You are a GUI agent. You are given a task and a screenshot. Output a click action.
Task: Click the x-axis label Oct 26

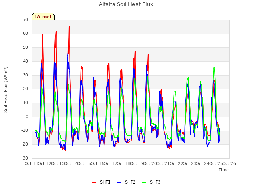(229, 163)
